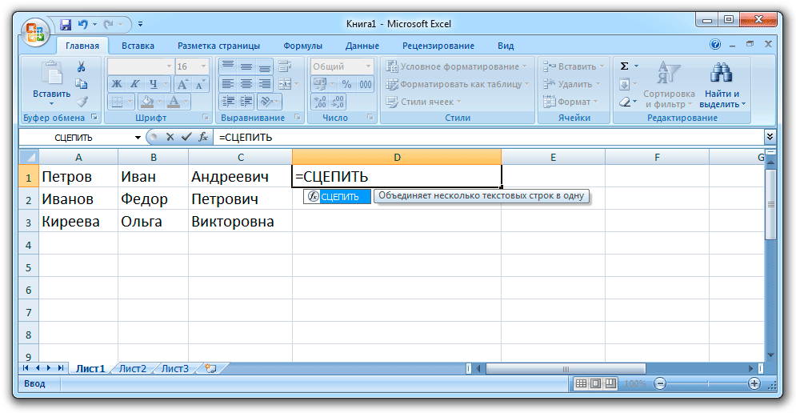Viewport: 796px width, 413px height.
Task: Decrease the cell indent
Action: click(x=228, y=102)
